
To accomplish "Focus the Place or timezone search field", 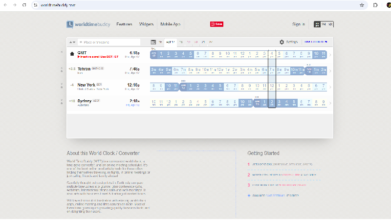I will 109,42.
